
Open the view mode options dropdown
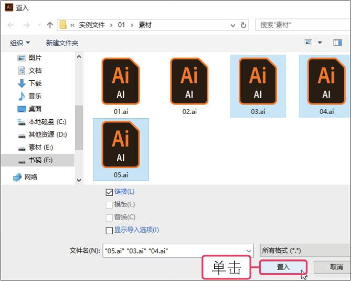pyautogui.click(x=320, y=43)
